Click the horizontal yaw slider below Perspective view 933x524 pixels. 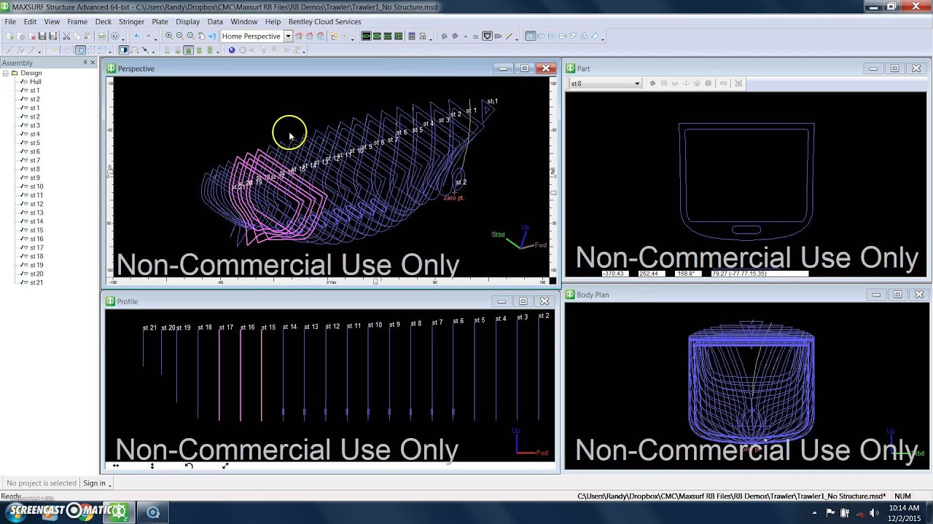click(375, 282)
